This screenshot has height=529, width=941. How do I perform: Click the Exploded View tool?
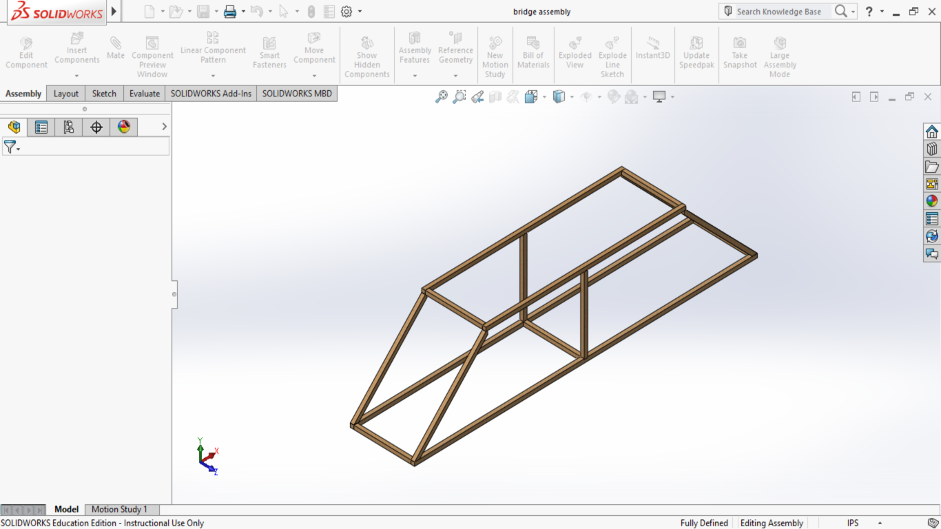tap(575, 53)
